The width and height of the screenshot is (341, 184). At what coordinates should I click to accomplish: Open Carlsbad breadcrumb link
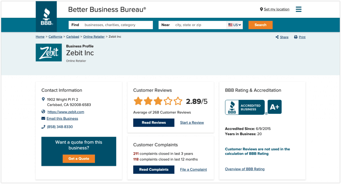[73, 37]
